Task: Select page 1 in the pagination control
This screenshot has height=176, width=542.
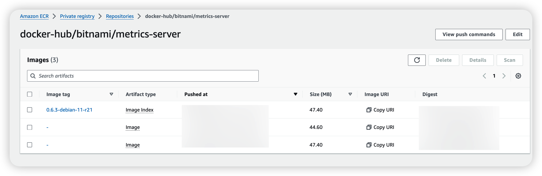Action: [x=494, y=76]
